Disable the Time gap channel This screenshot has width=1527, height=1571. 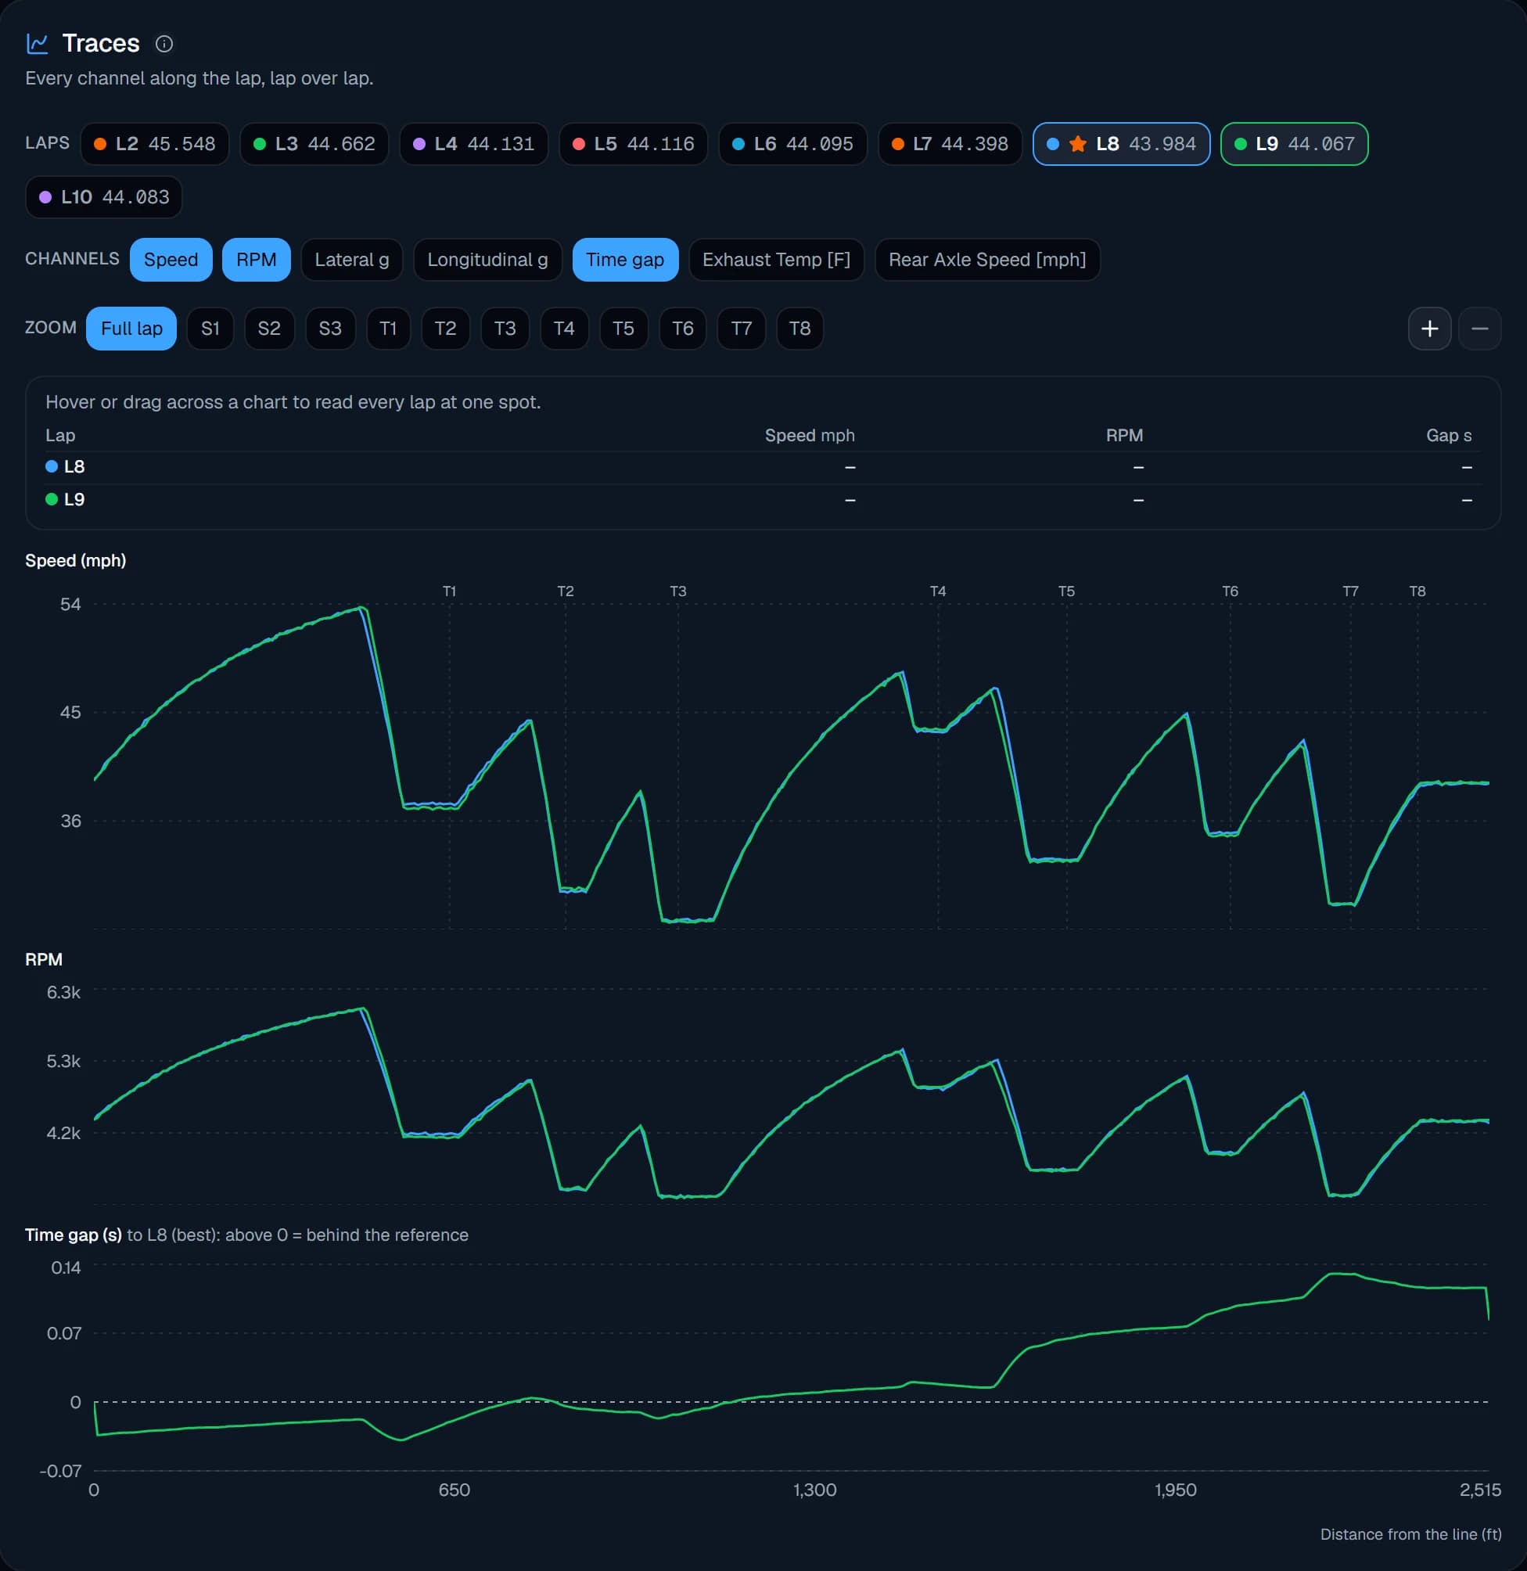pyautogui.click(x=626, y=259)
